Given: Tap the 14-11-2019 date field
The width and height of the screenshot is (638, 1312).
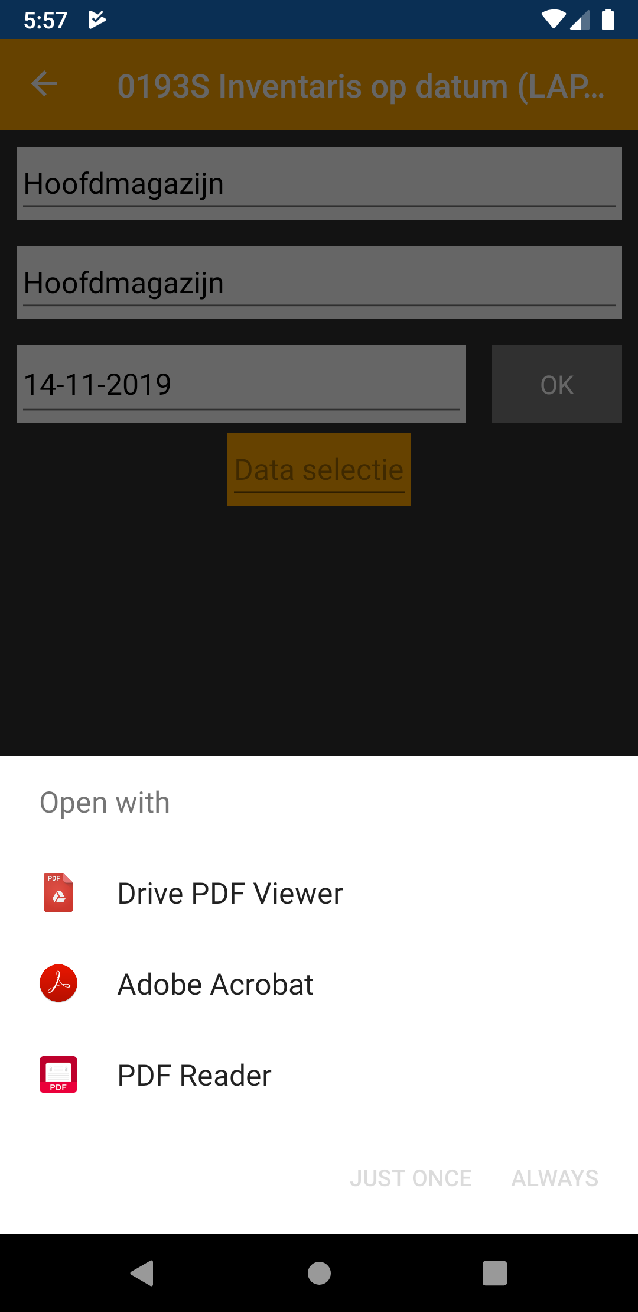Looking at the screenshot, I should [241, 384].
